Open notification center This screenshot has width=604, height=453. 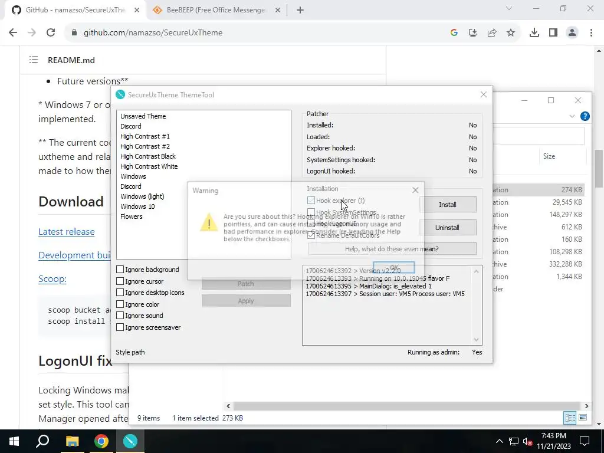585,441
